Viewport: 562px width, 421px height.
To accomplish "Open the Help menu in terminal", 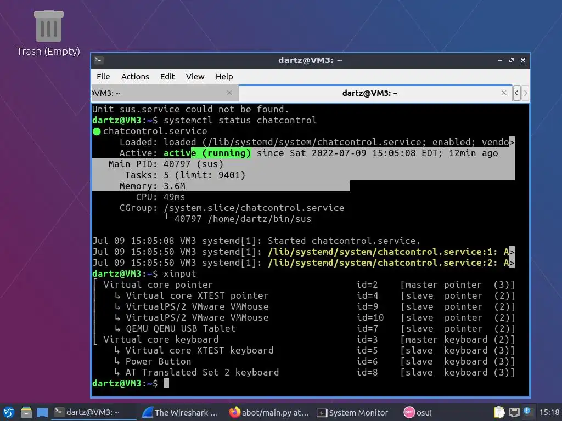I will pyautogui.click(x=224, y=77).
